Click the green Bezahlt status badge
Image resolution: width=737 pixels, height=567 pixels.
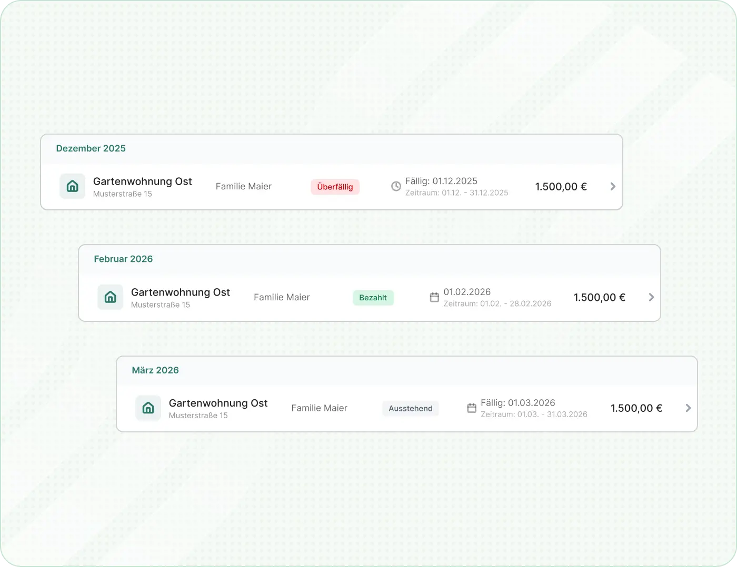(x=373, y=298)
